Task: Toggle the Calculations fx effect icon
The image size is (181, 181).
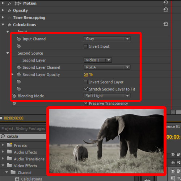Action: (x=10, y=25)
